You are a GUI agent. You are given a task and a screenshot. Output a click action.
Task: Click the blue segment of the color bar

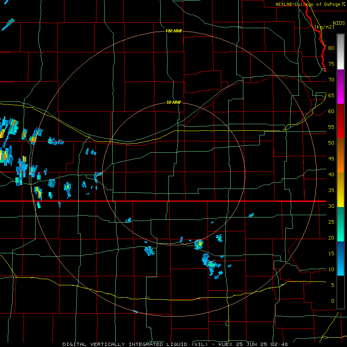(x=340, y=258)
